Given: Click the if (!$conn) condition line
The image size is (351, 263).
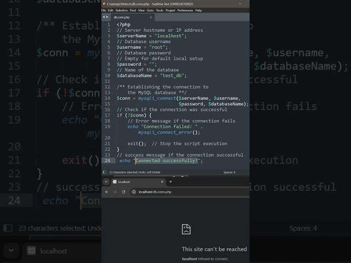Looking at the screenshot, I should [134, 115].
